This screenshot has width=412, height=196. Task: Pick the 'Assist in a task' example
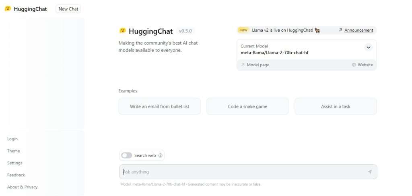[336, 106]
